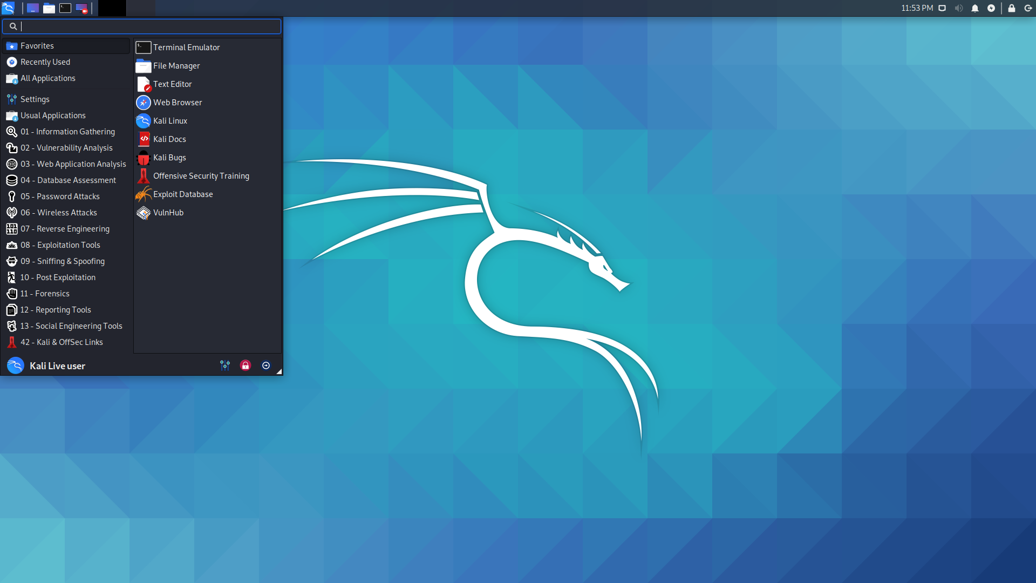Select 03 - Web Application Analysis category
The width and height of the screenshot is (1036, 583).
[x=67, y=164]
